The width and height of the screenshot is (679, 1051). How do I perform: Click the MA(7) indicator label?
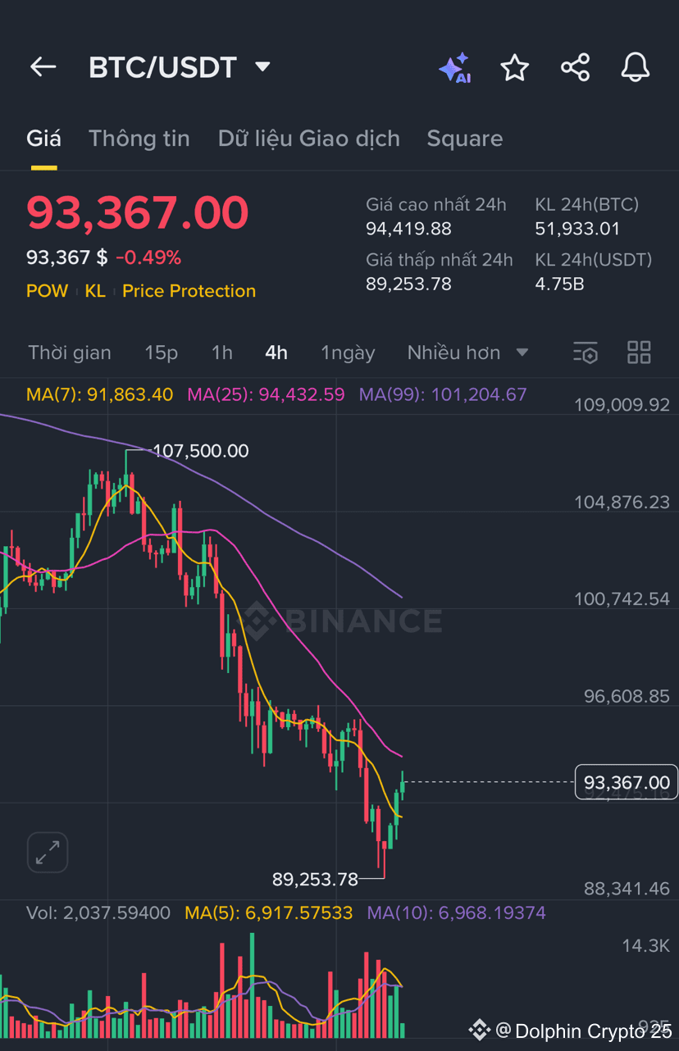click(x=99, y=394)
